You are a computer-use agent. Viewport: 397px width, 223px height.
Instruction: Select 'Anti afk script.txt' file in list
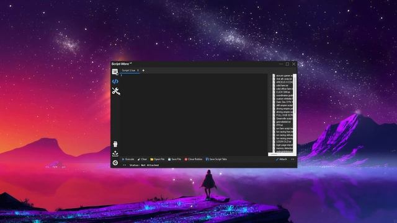coord(283,79)
